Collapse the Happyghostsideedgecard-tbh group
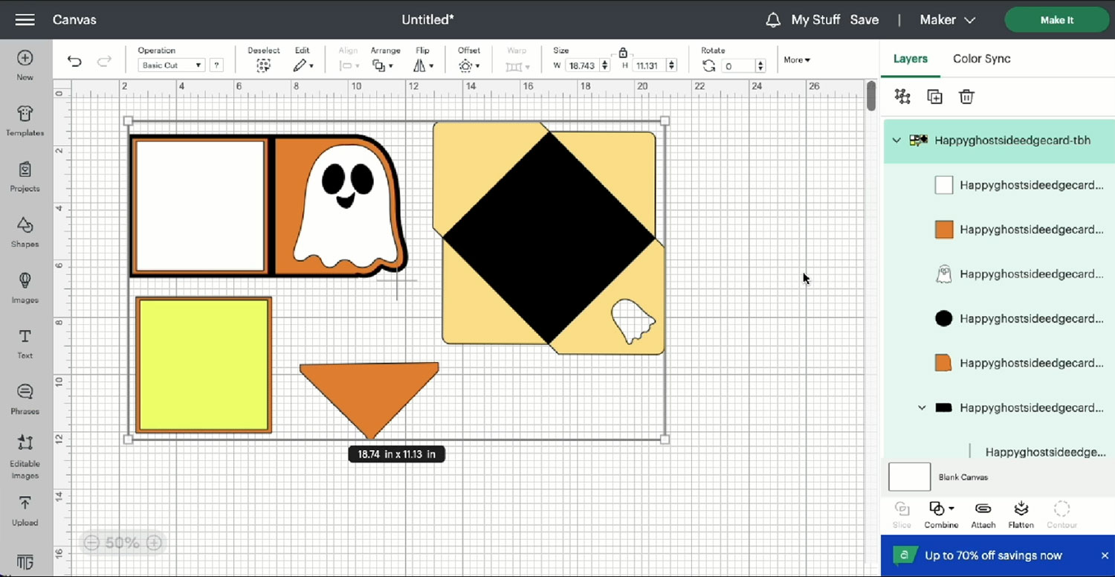The width and height of the screenshot is (1115, 577). coord(896,140)
